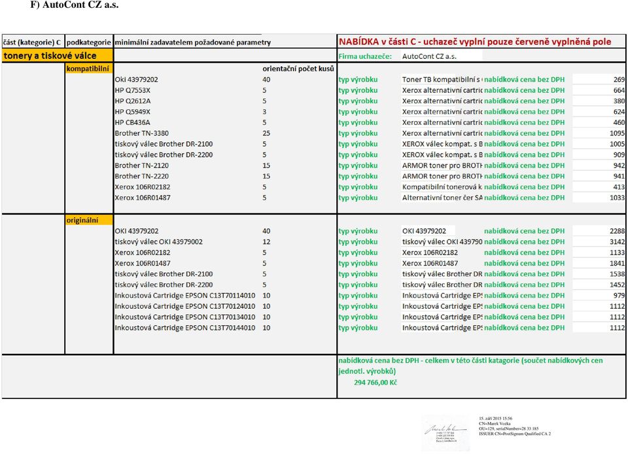The width and height of the screenshot is (628, 454).
Task: Select the "Brother TN-2120" item
Action: click(142, 166)
